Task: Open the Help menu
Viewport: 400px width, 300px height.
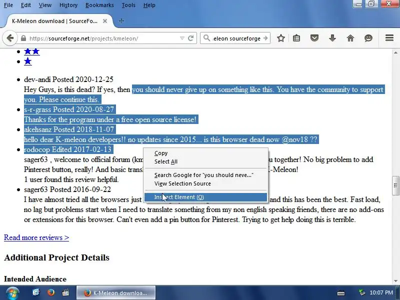Action: 149,5
